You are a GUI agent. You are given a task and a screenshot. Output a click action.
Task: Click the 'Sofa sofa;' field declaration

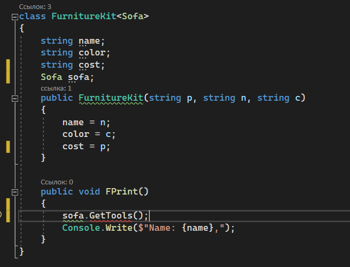(67, 77)
